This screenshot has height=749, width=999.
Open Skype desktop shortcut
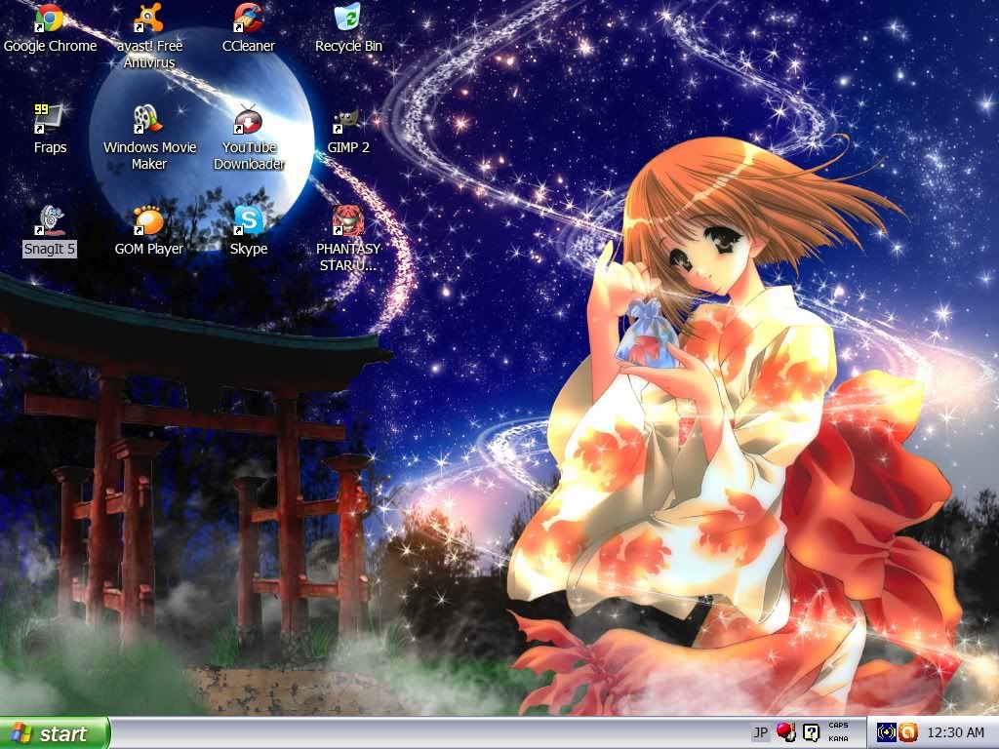click(x=249, y=231)
